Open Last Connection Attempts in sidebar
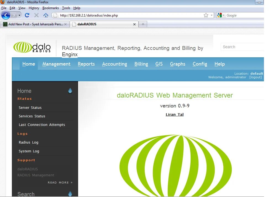Image resolution: width=275 pixels, height=197 pixels. (x=42, y=125)
